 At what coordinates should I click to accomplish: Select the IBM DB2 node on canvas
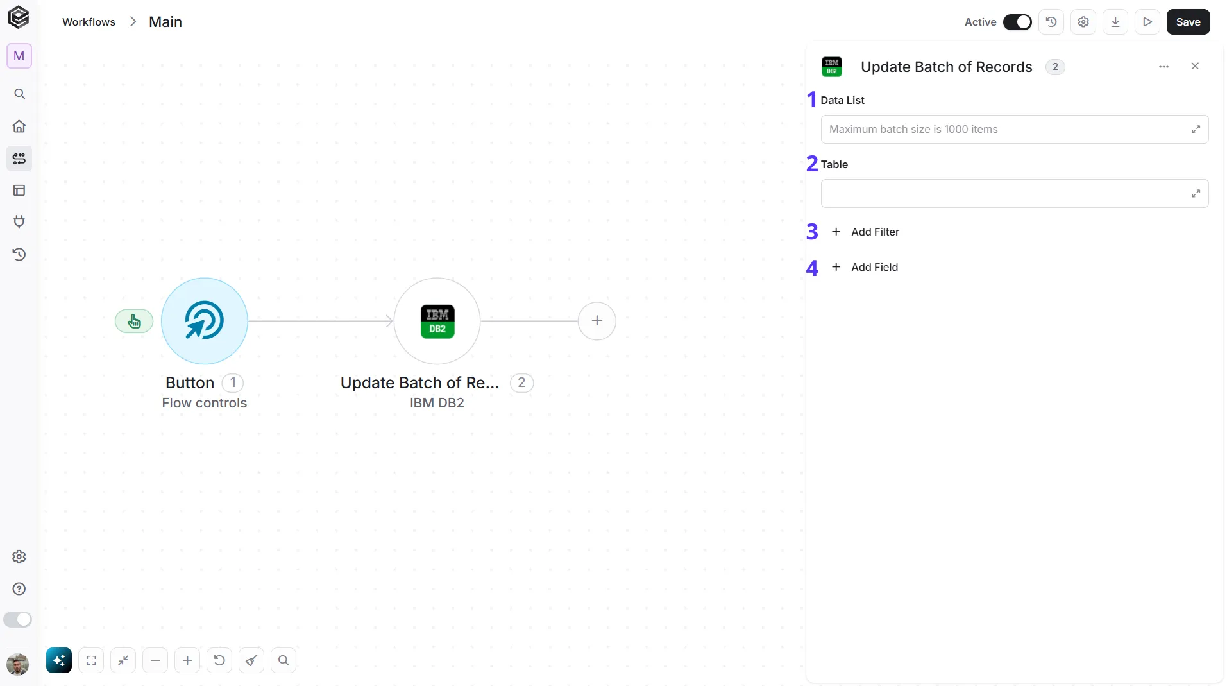pyautogui.click(x=437, y=321)
